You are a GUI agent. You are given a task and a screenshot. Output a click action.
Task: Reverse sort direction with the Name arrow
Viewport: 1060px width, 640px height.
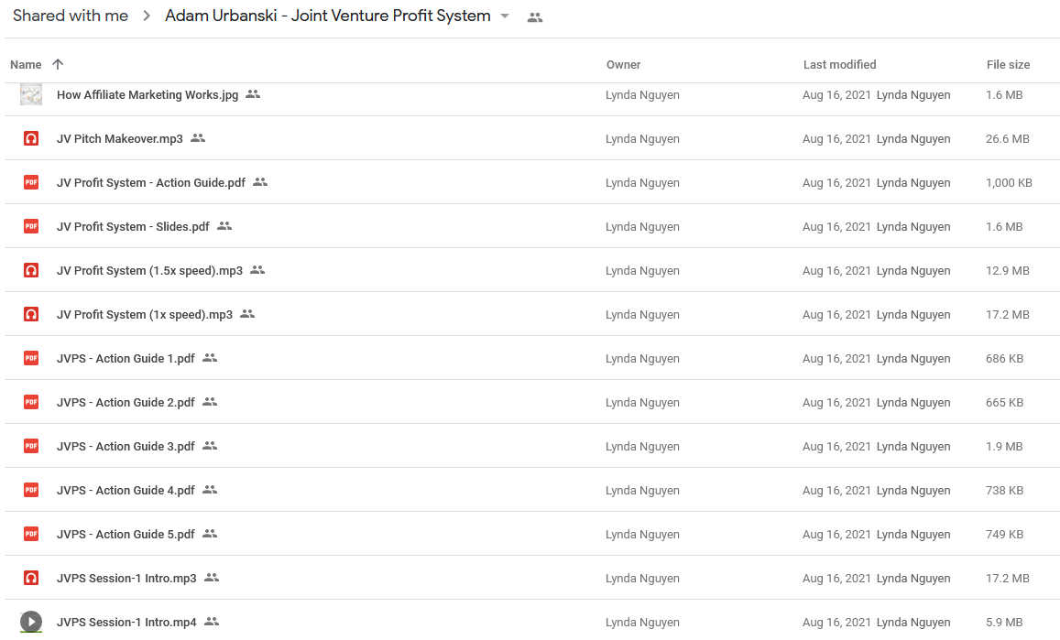pos(58,64)
